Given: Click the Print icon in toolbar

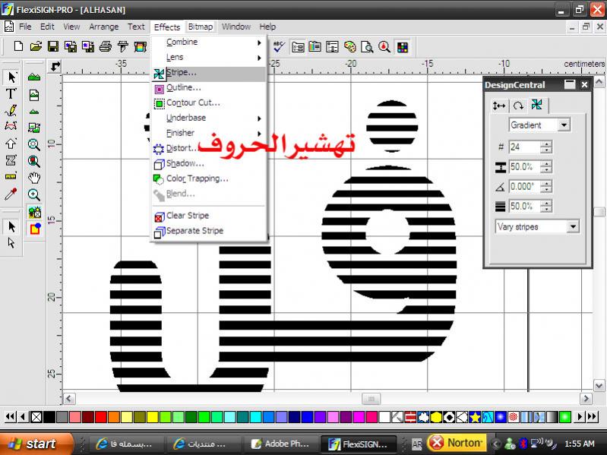Looking at the screenshot, I should coord(106,46).
